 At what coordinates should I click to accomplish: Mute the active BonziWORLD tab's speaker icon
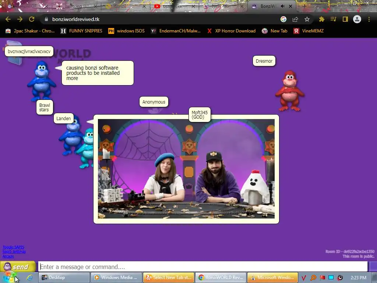coord(282,6)
